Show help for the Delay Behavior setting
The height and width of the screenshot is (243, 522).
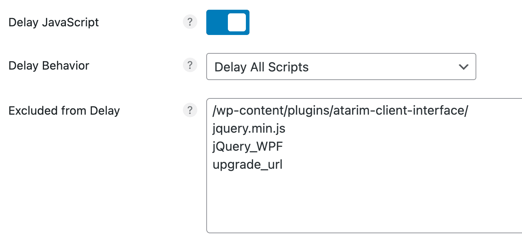click(x=190, y=65)
